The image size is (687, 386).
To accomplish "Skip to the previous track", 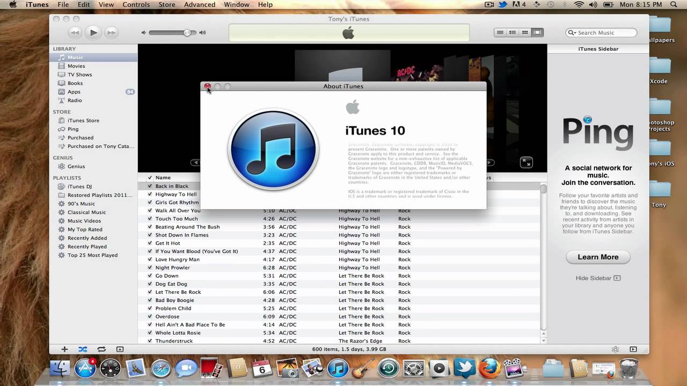I will 75,33.
